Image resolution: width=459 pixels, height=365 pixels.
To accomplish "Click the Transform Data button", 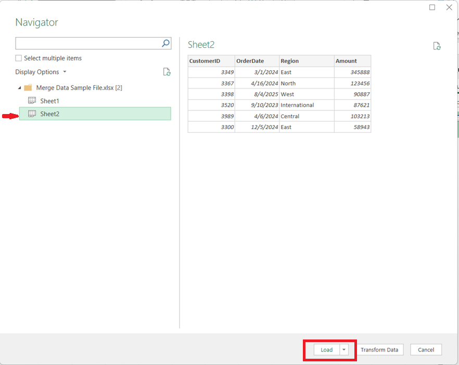I will point(379,349).
